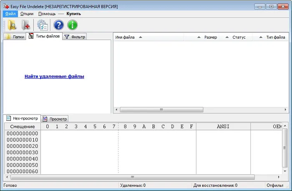This screenshot has height=191, width=292.
Task: Open the Опции menu
Action: [x=27, y=14]
